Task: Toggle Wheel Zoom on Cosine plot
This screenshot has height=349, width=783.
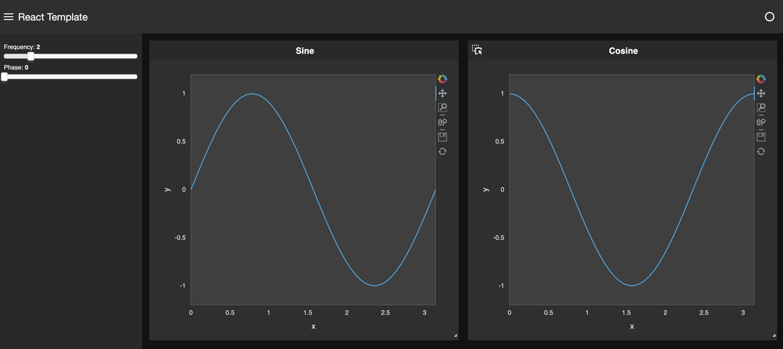Action: pyautogui.click(x=761, y=122)
